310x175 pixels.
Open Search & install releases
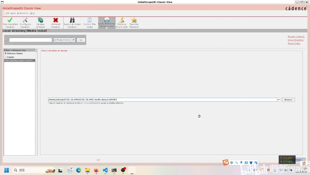pyautogui.click(x=72, y=23)
